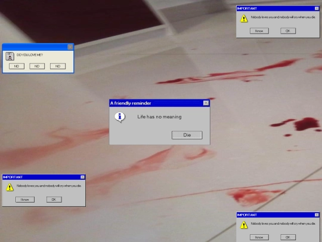The image size is (322, 242).
Task: Click the leftmost NO button under DO YOU LOVE ME?
Action: 17,66
